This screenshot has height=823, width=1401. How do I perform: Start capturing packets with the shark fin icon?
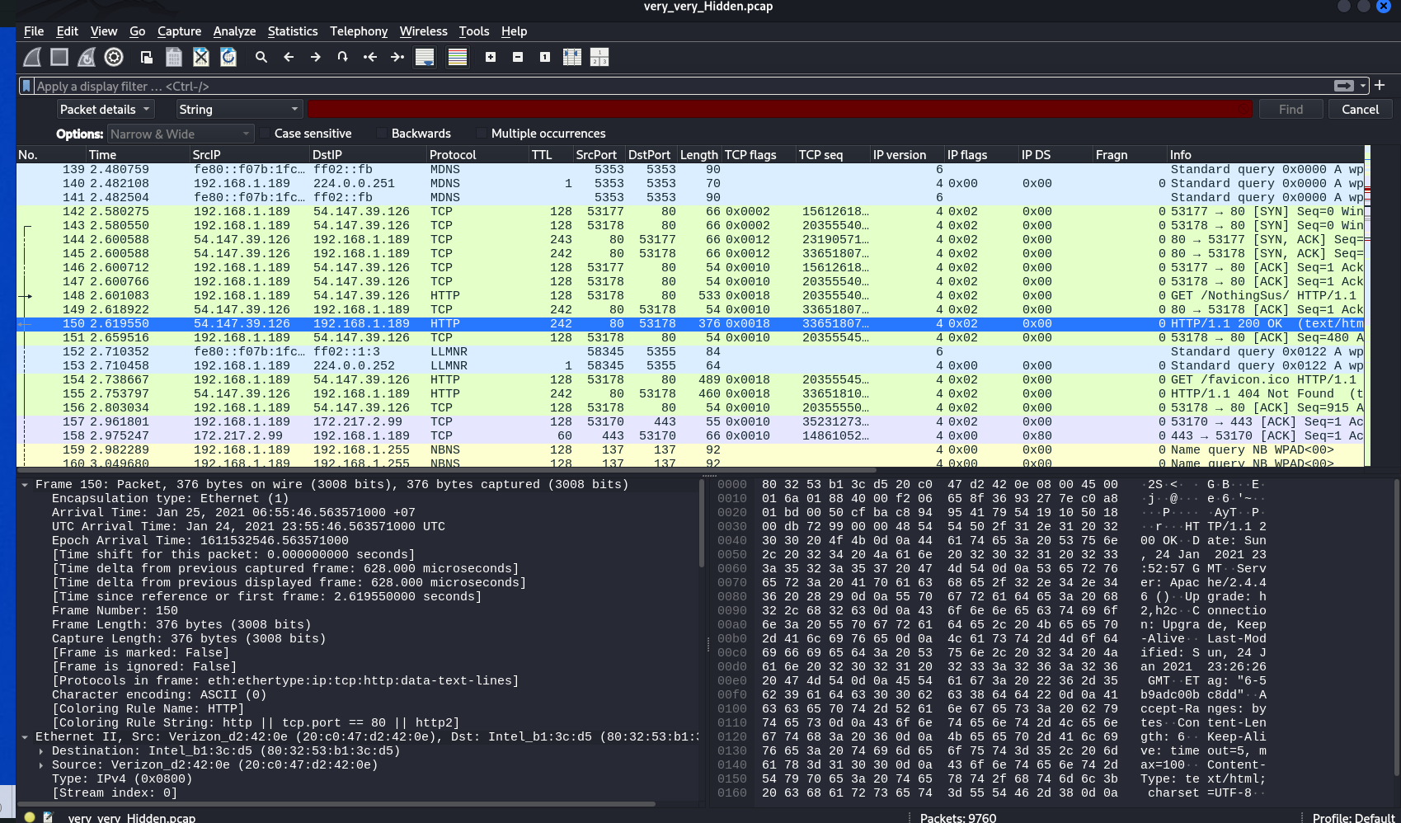click(x=32, y=57)
